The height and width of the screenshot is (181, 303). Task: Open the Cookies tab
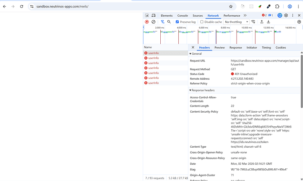[x=281, y=48]
